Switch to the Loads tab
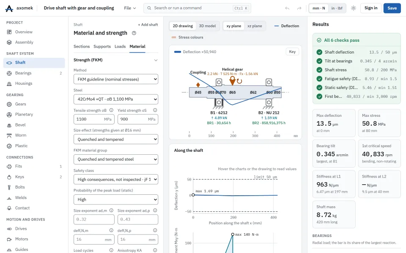406x253 pixels. pyautogui.click(x=120, y=46)
